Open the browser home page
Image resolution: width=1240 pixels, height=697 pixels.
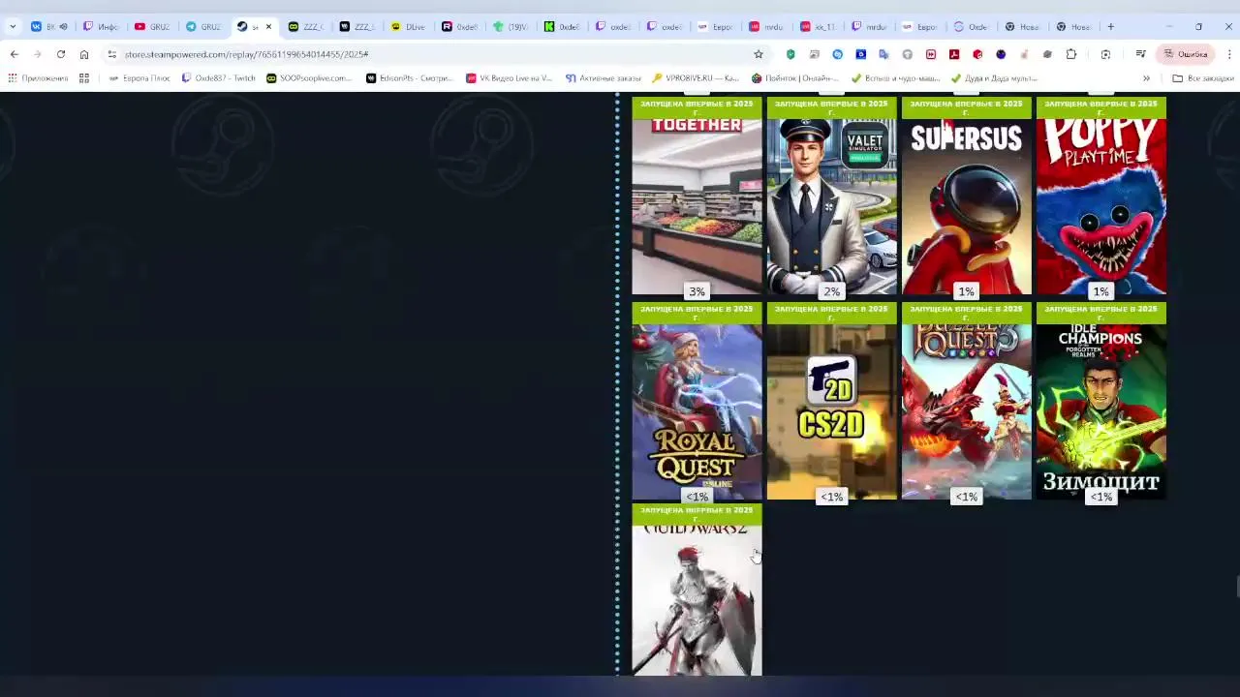[84, 54]
